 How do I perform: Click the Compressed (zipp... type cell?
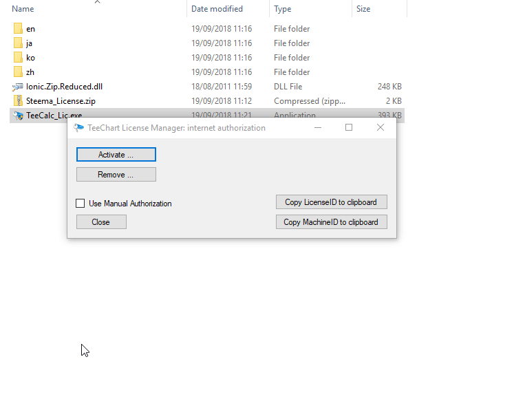pyautogui.click(x=310, y=101)
